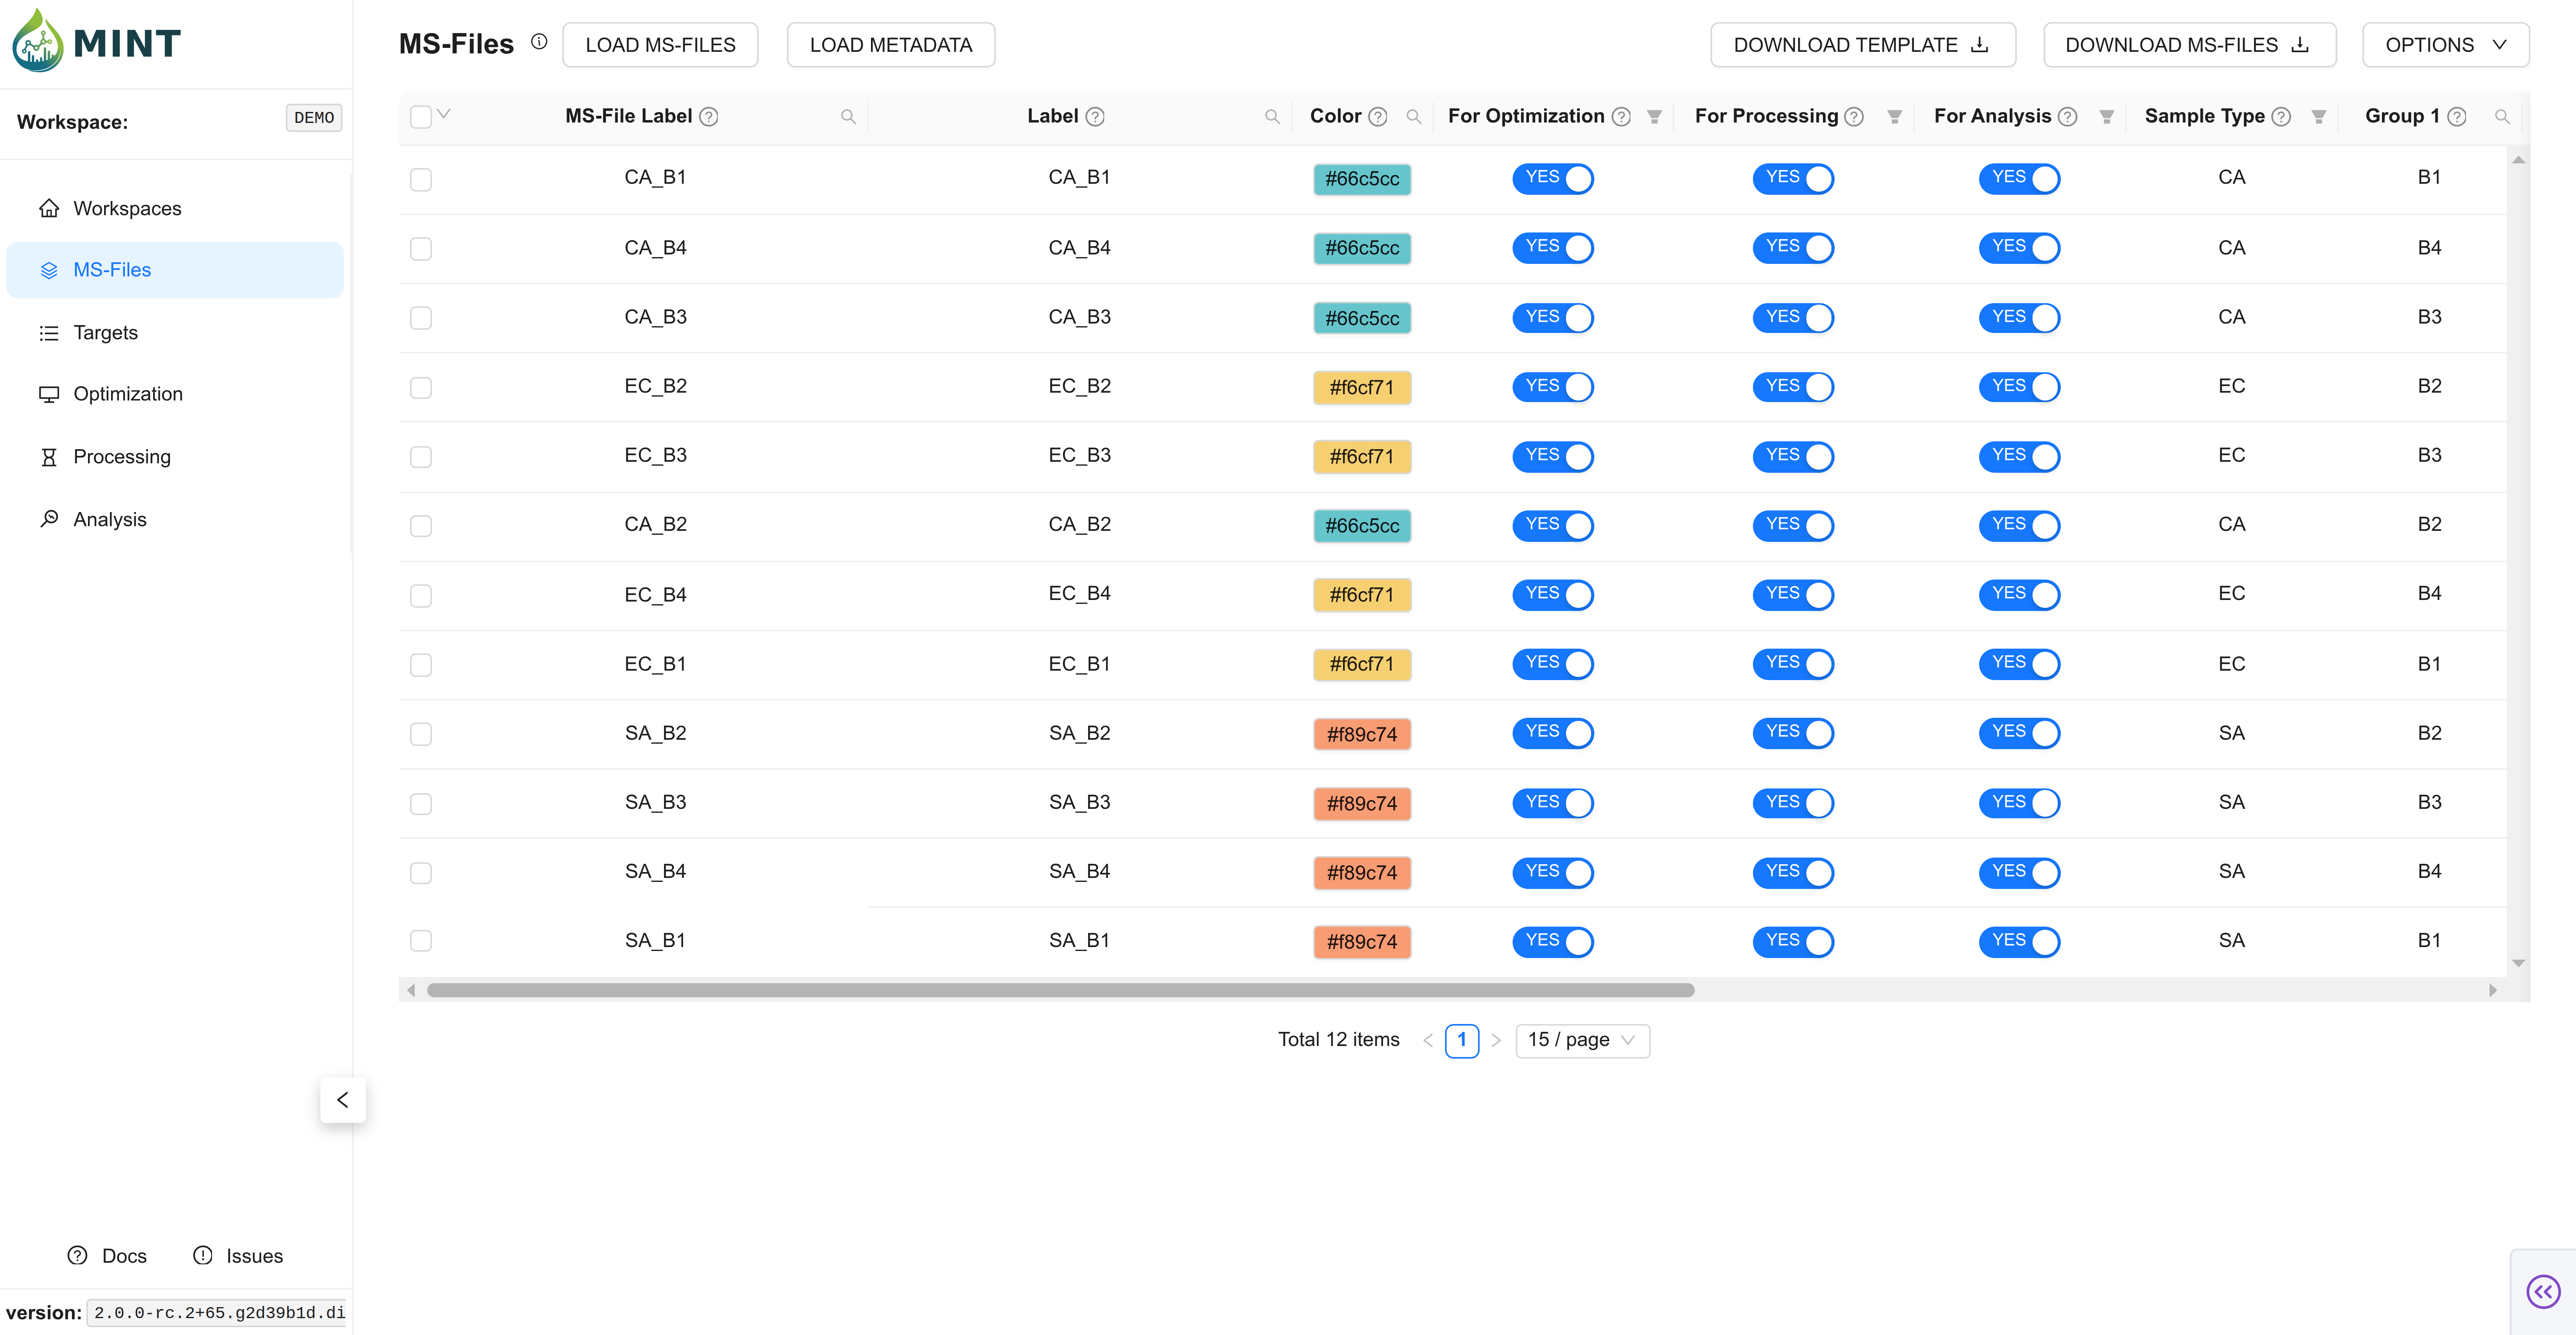2576x1335 pixels.
Task: Click the For Analysis filter icon
Action: [x=2106, y=117]
